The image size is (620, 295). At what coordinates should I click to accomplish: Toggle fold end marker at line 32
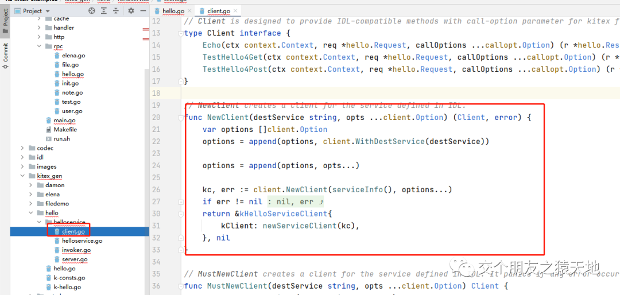coord(180,238)
